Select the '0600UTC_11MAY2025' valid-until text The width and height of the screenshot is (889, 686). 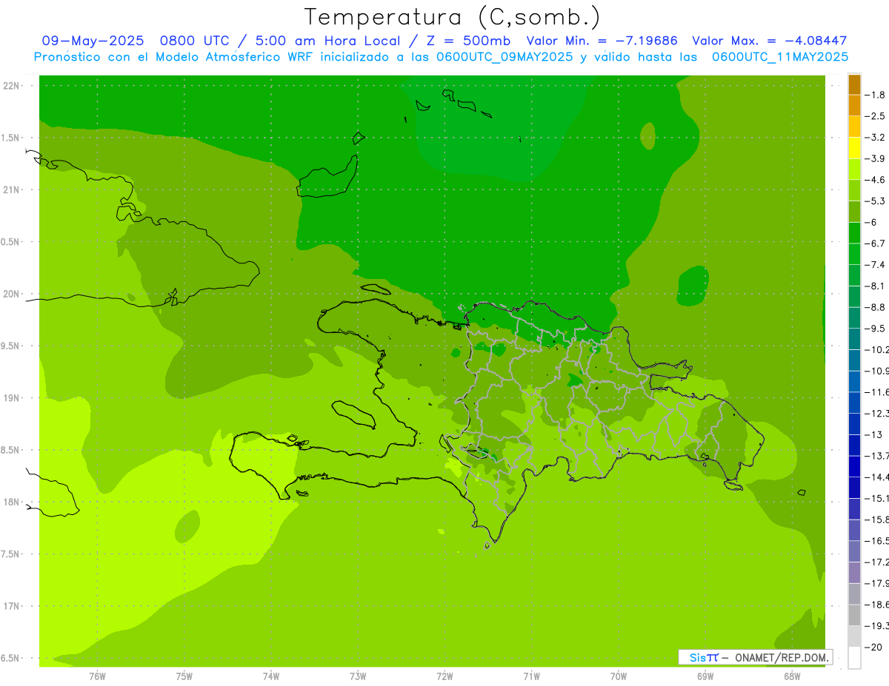point(780,57)
